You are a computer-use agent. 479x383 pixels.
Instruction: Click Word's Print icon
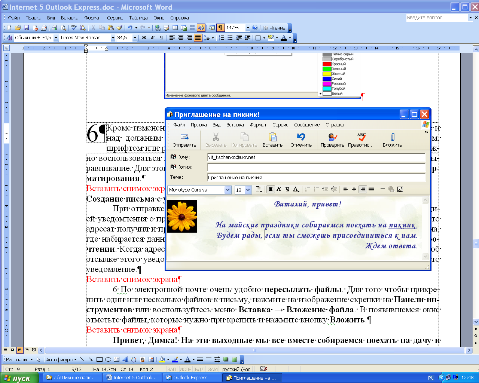pyautogui.click(x=55, y=28)
